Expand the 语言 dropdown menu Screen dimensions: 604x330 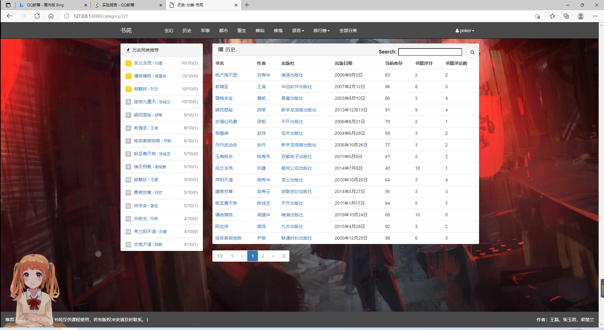[298, 31]
